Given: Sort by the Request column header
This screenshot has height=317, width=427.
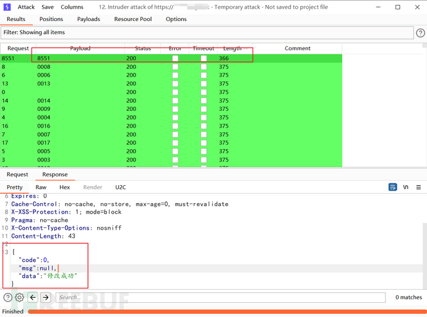Looking at the screenshot, I should [18, 48].
